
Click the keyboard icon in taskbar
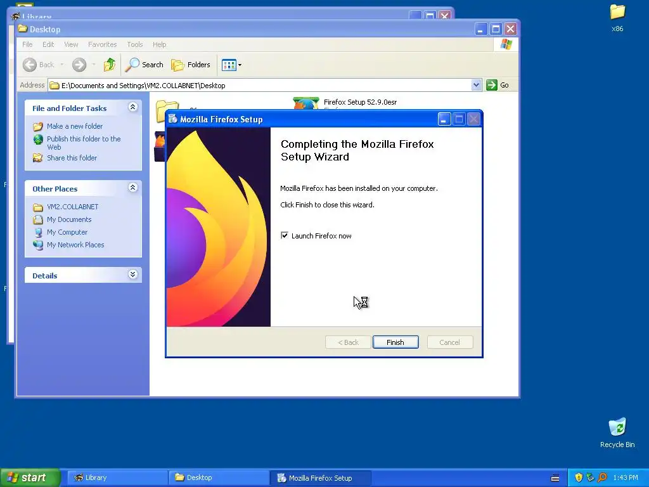[555, 478]
